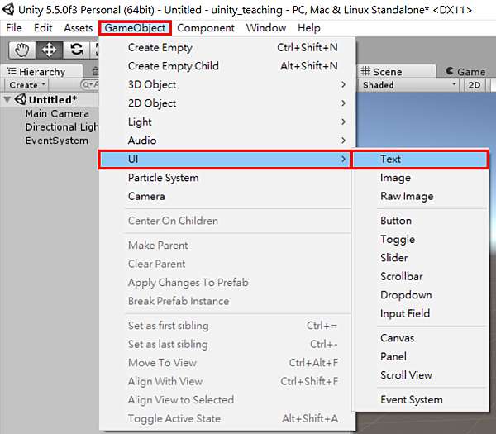This screenshot has height=434, width=496.
Task: Switch to the Scene tab
Action: pyautogui.click(x=396, y=71)
